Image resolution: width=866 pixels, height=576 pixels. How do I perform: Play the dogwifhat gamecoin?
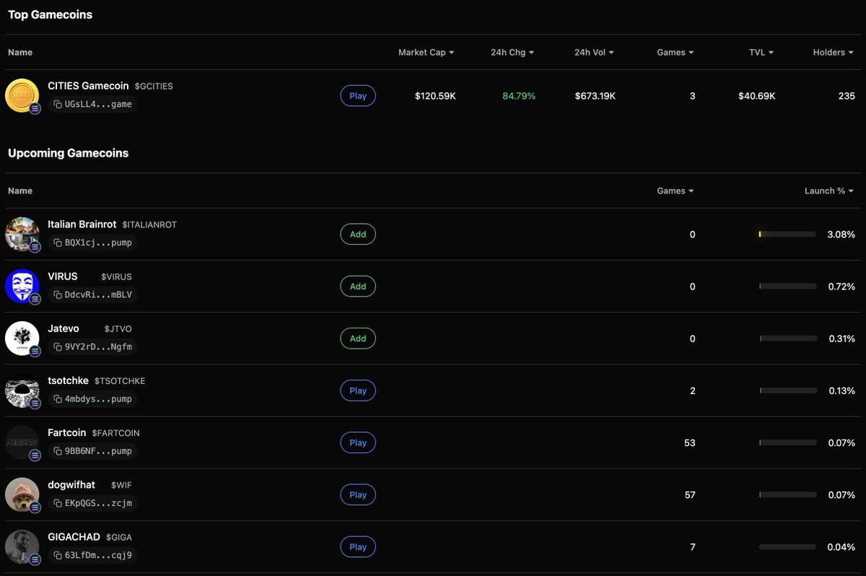click(358, 495)
